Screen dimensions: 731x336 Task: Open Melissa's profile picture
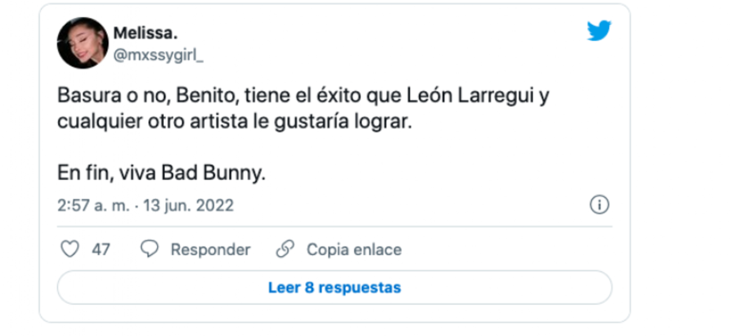pyautogui.click(x=83, y=43)
